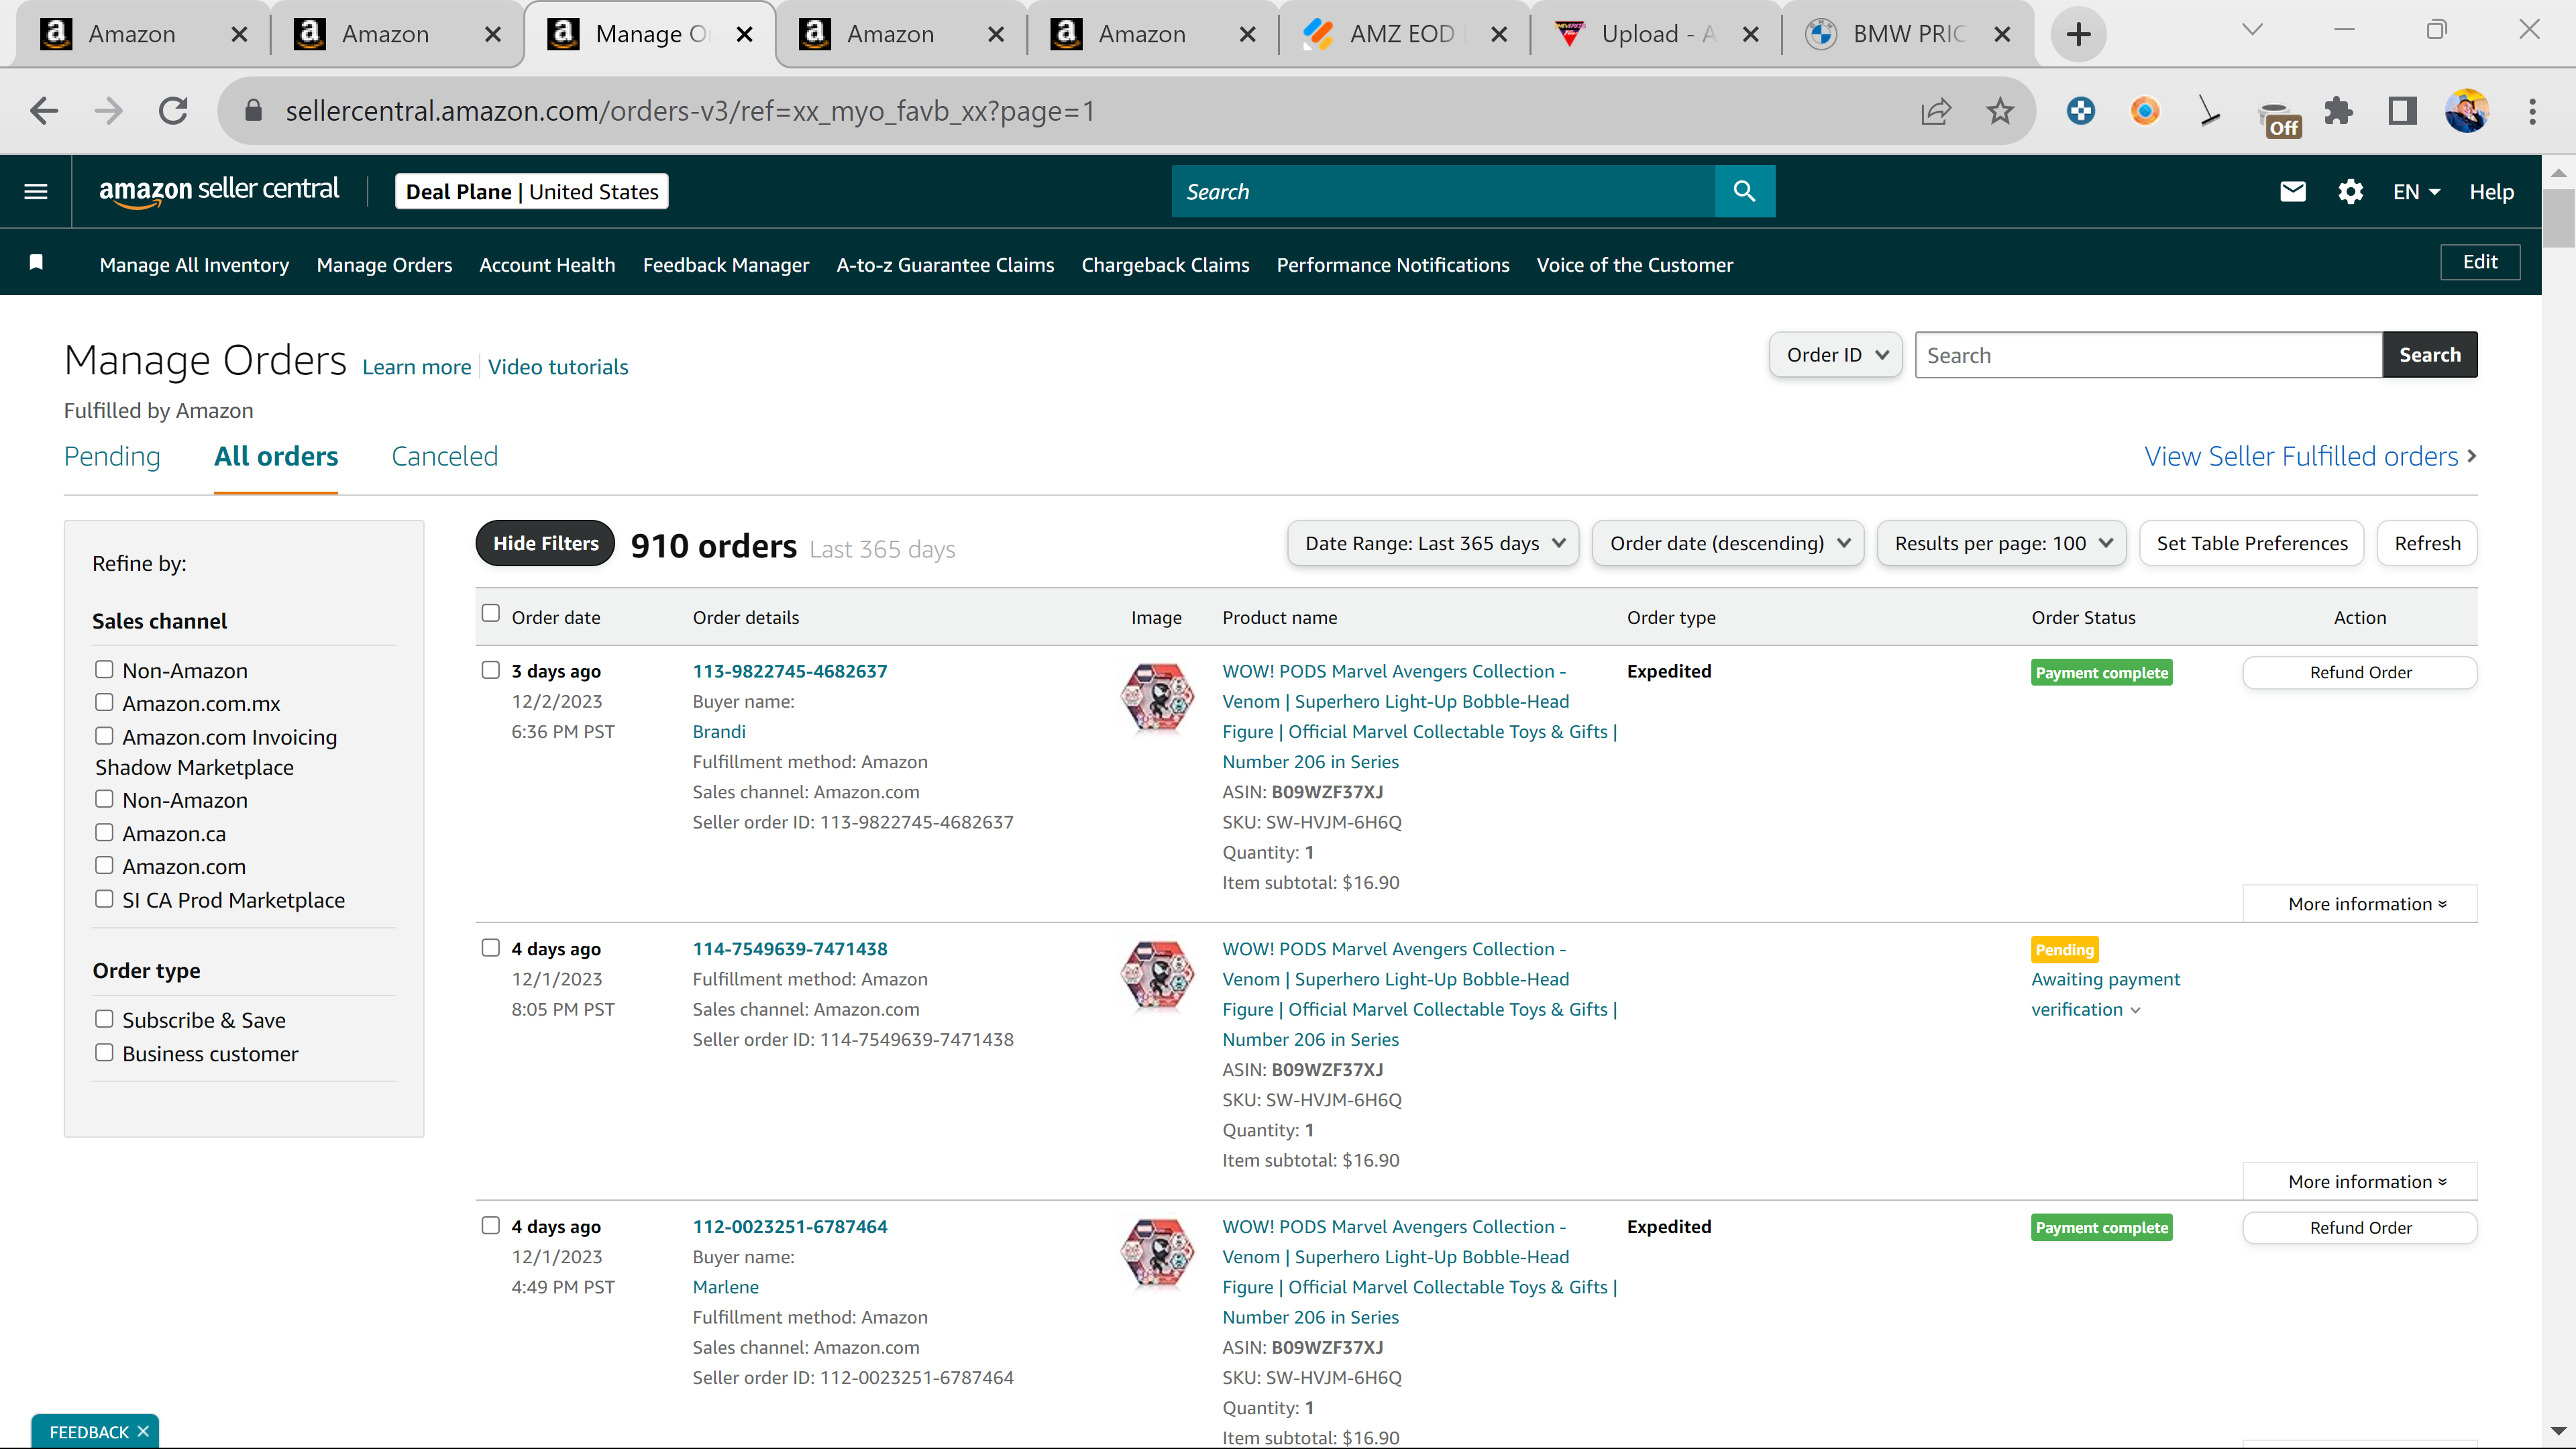
Task: Open the EN language dropdown
Action: tap(2416, 192)
